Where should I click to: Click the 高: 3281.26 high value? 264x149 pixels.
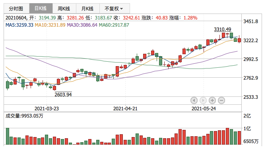pos(70,18)
